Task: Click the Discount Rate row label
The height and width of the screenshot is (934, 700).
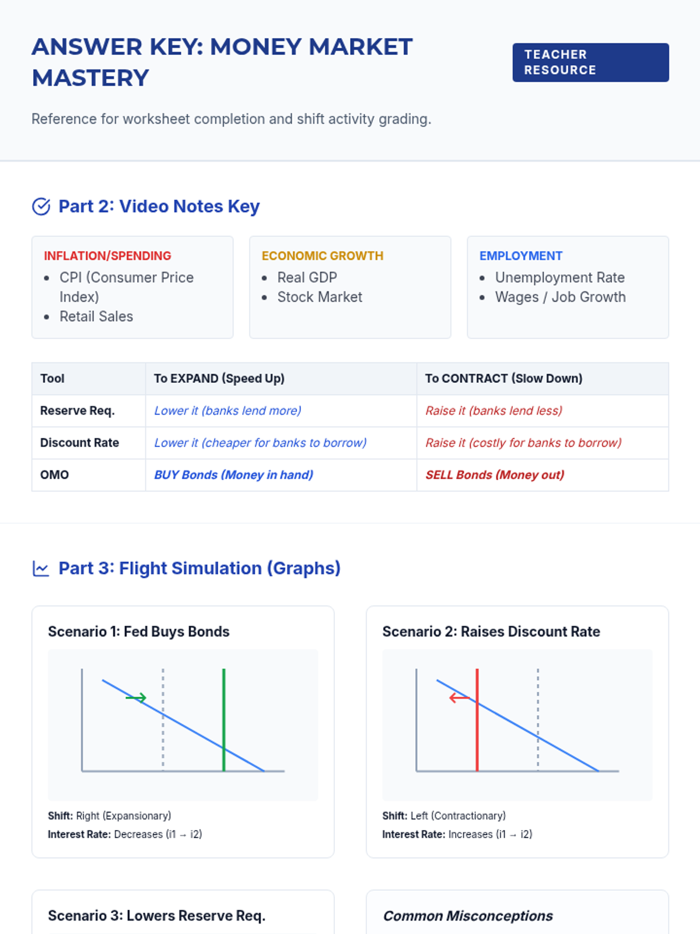Action: point(79,442)
